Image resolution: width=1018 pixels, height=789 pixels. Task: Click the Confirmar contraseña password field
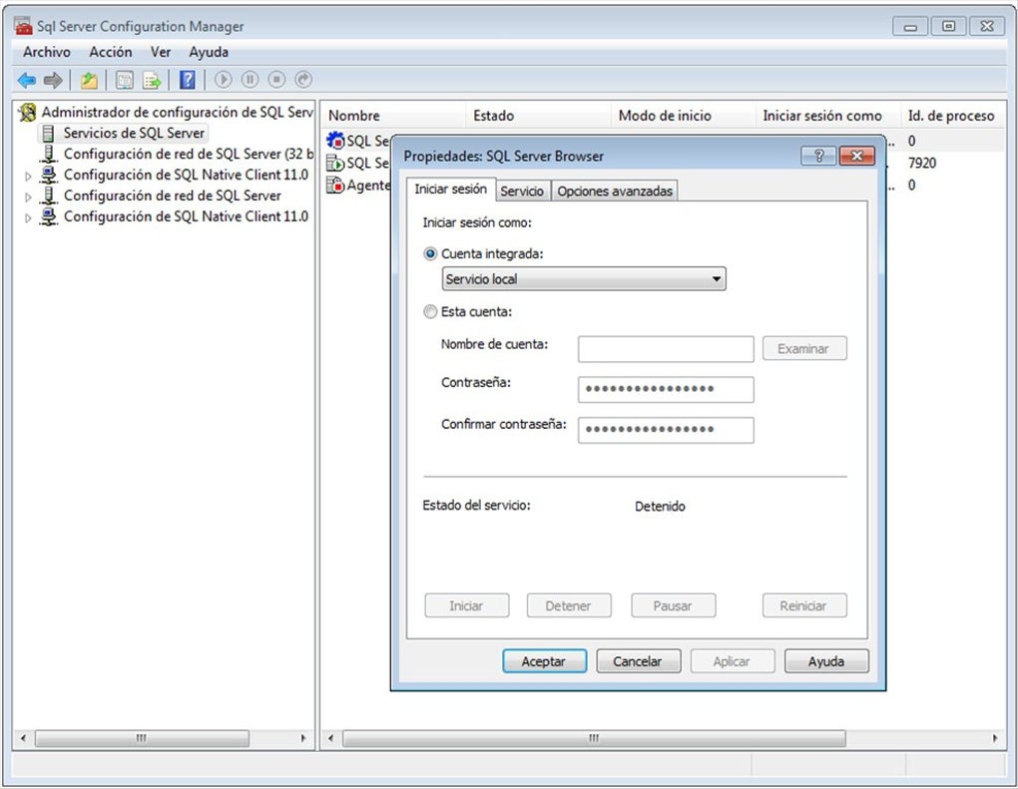pos(666,430)
